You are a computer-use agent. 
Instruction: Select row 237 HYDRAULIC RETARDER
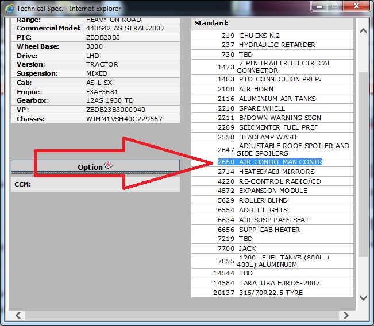(272, 45)
